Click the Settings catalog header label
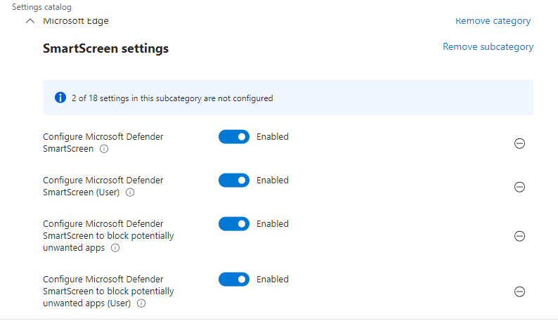558x328 pixels. pyautogui.click(x=41, y=7)
